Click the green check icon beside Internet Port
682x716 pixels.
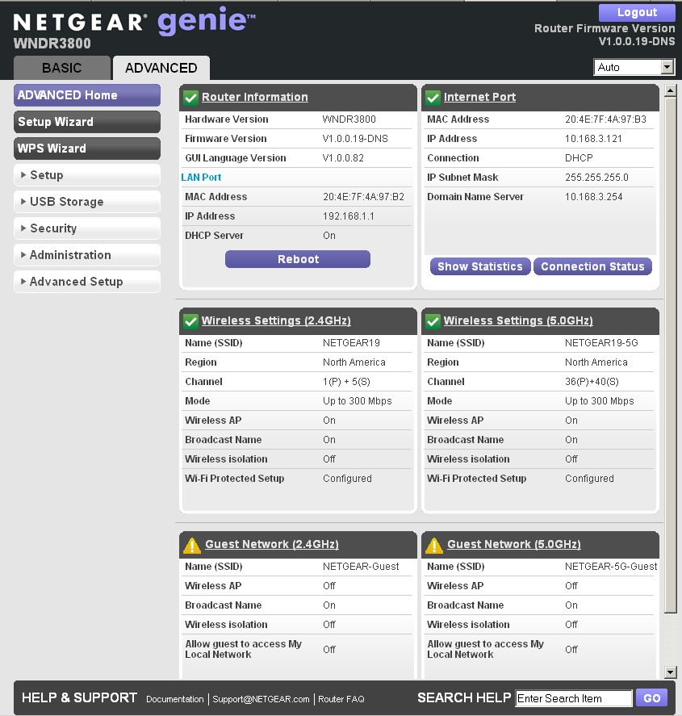[433, 97]
